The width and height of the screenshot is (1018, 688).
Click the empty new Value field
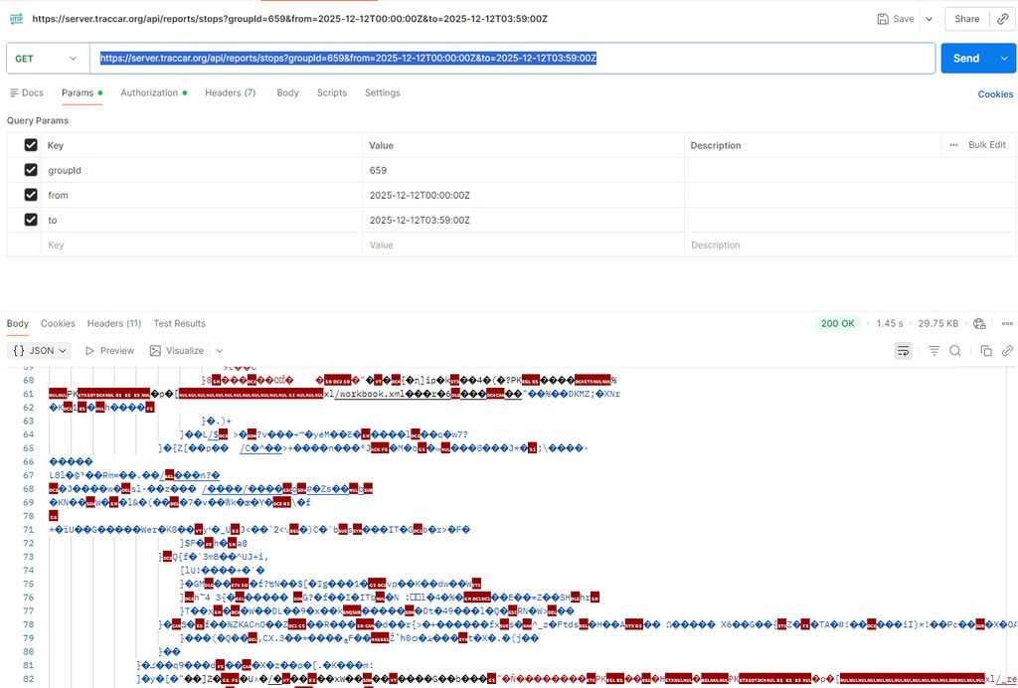(x=523, y=245)
